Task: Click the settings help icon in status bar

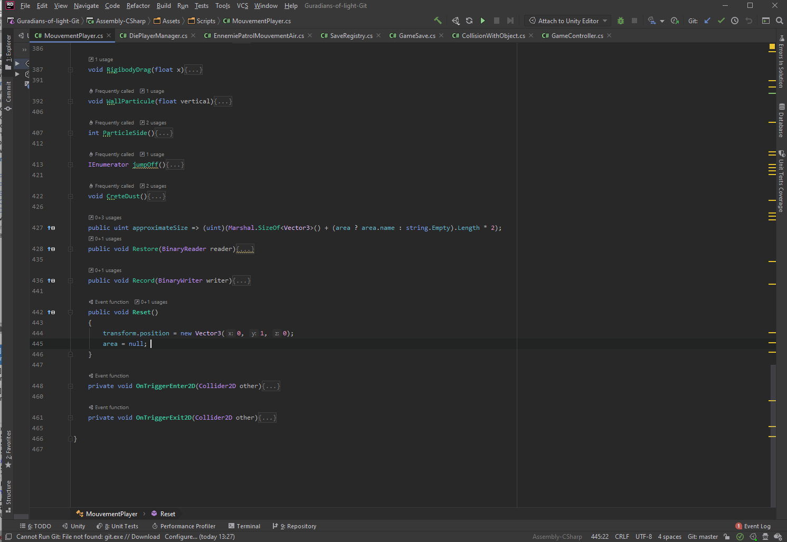Action: 777,537
